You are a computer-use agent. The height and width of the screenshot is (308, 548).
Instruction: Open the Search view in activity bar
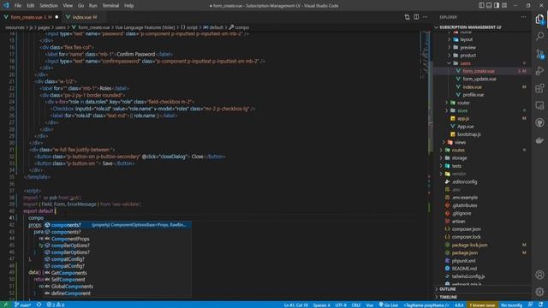539,36
